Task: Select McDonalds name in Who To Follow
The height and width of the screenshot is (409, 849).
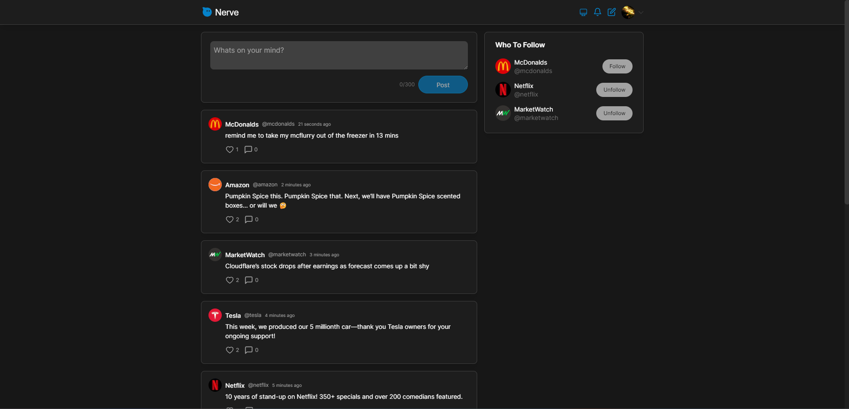Action: pos(530,62)
